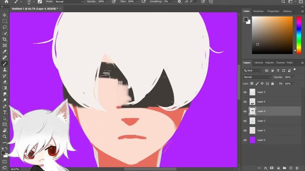The width and height of the screenshot is (305, 171).
Task: Switch to the Libraries tab
Action: pyautogui.click(x=258, y=63)
